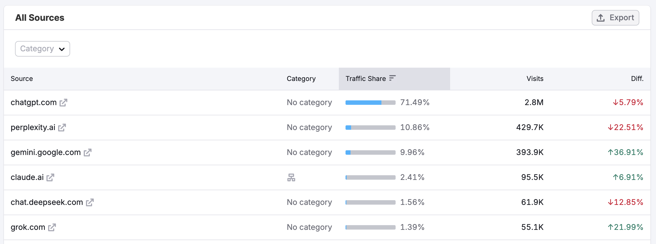
Task: Open perplexity.ai via its external link icon
Action: pyautogui.click(x=63, y=128)
